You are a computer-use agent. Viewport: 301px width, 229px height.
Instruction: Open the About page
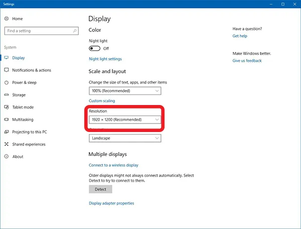[18, 156]
